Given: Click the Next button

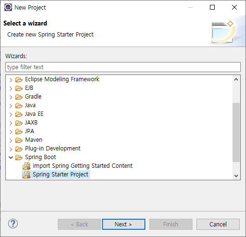Looking at the screenshot, I should pos(124,224).
